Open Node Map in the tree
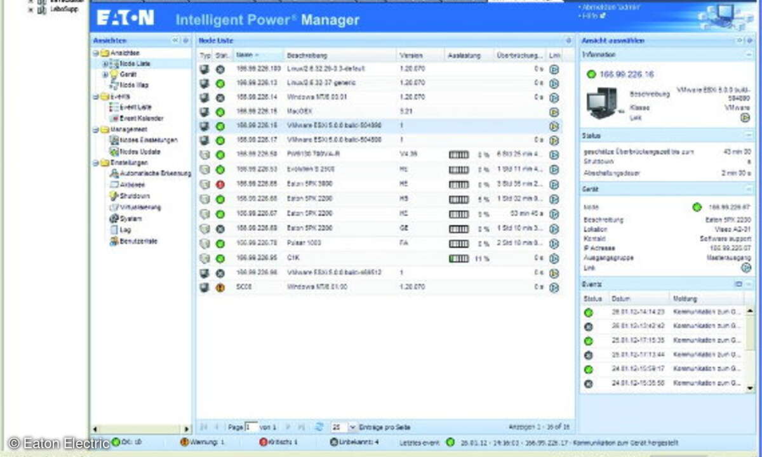762x457 pixels. point(134,84)
